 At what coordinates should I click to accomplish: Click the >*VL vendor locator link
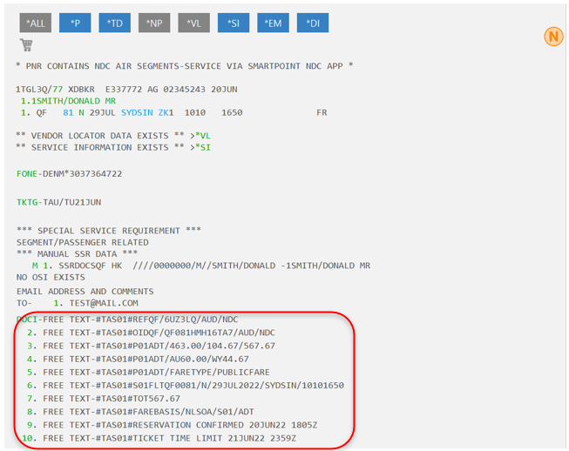(x=200, y=136)
